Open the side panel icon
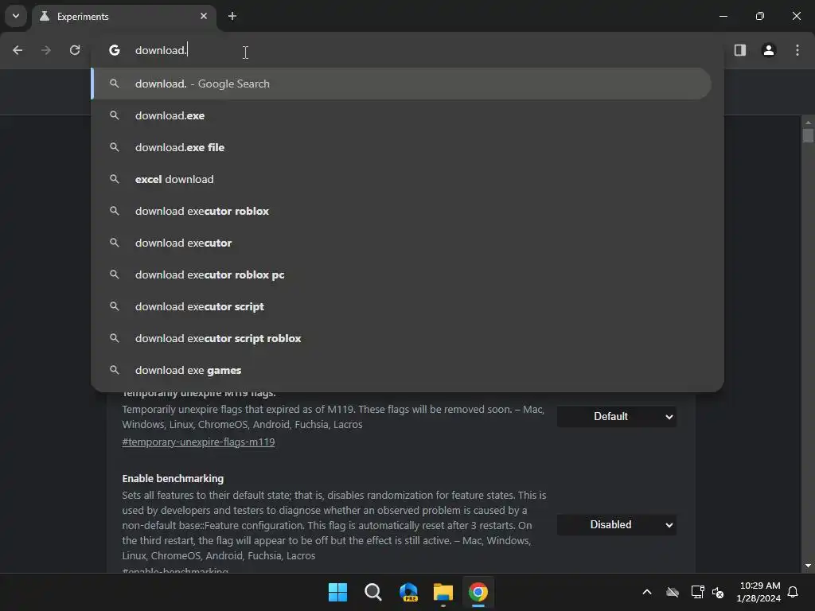Image resolution: width=815 pixels, height=611 pixels. [x=740, y=50]
